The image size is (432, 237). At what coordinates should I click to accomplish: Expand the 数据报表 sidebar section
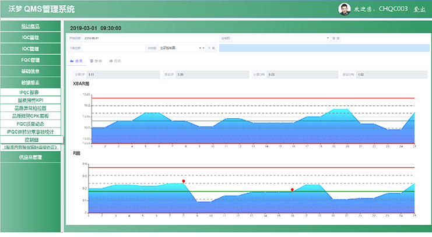pyautogui.click(x=30, y=82)
